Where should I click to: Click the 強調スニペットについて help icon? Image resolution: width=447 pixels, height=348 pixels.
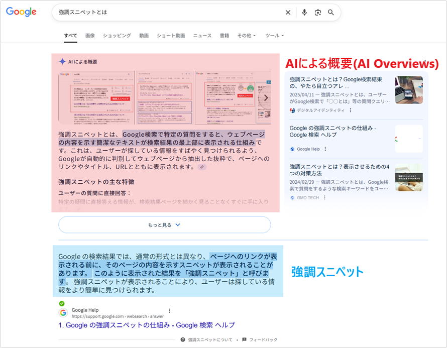(183, 340)
